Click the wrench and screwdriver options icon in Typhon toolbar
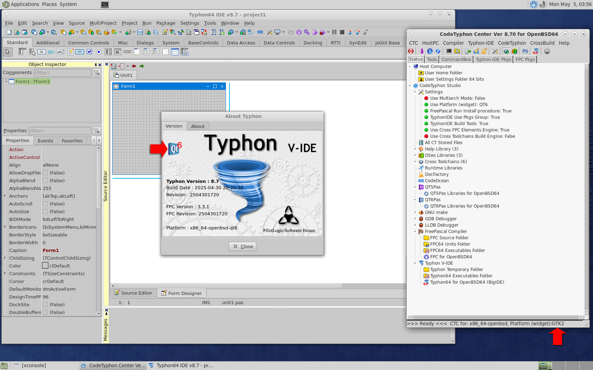This screenshot has height=370, width=593. (x=270, y=32)
